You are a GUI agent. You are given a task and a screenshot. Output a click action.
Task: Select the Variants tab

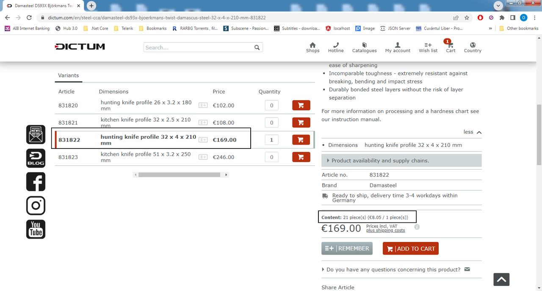pos(69,75)
